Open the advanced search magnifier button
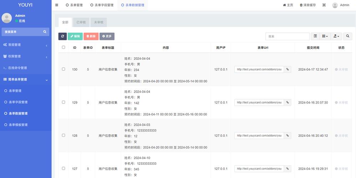The height and width of the screenshot is (178, 356). (347, 36)
